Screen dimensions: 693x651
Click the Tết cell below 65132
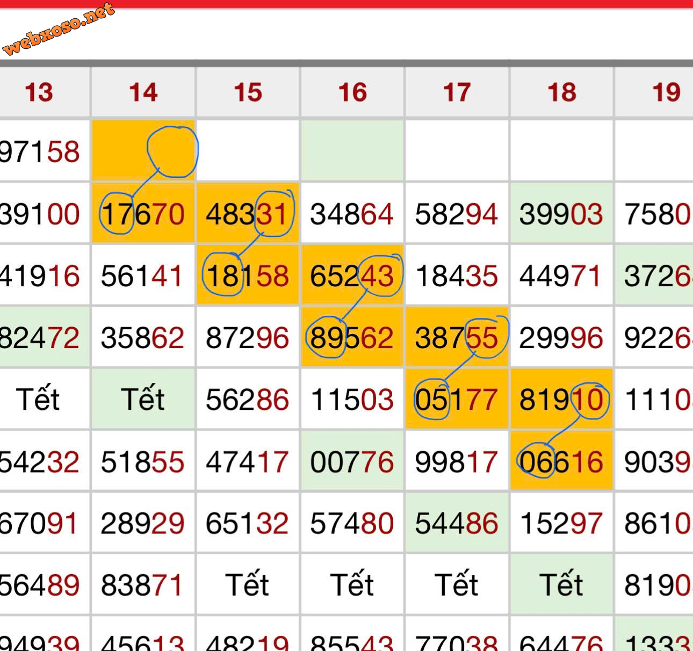248,584
